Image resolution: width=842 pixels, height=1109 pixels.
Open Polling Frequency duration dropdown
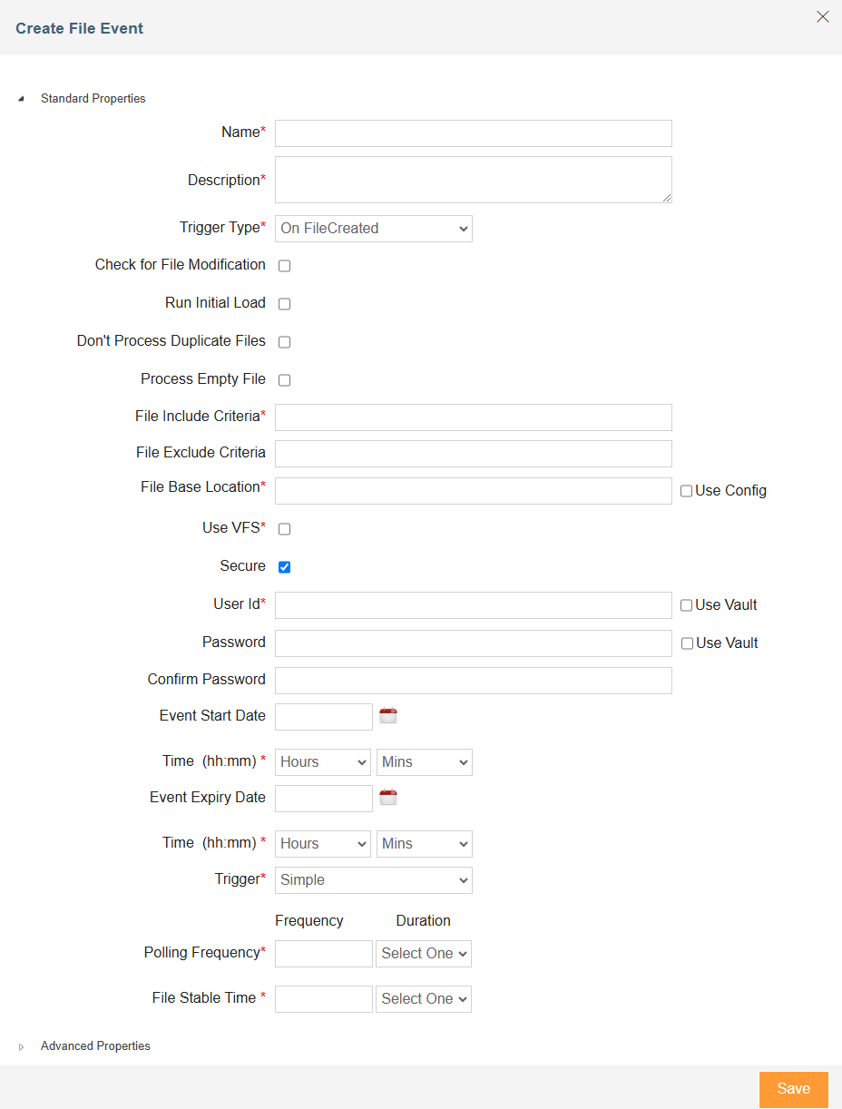(x=424, y=954)
